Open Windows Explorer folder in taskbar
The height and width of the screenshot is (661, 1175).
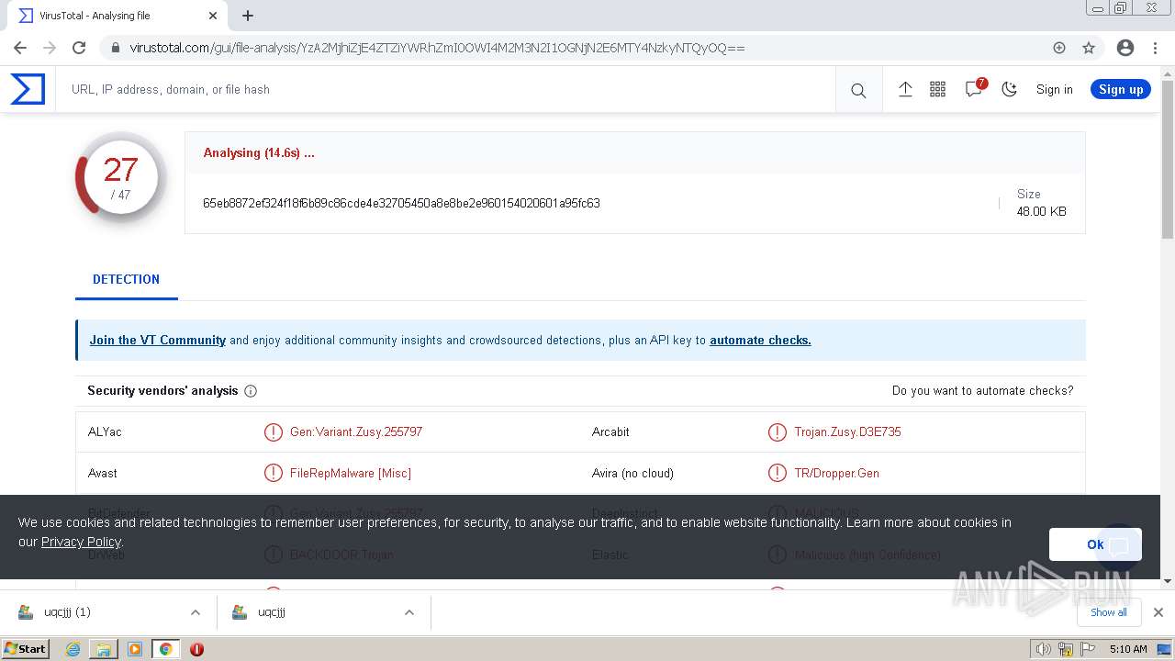point(104,649)
